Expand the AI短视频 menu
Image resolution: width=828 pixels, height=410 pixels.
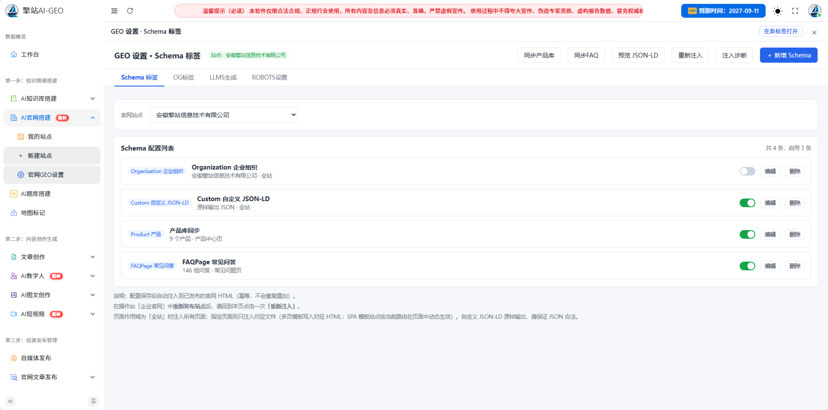tap(52, 314)
